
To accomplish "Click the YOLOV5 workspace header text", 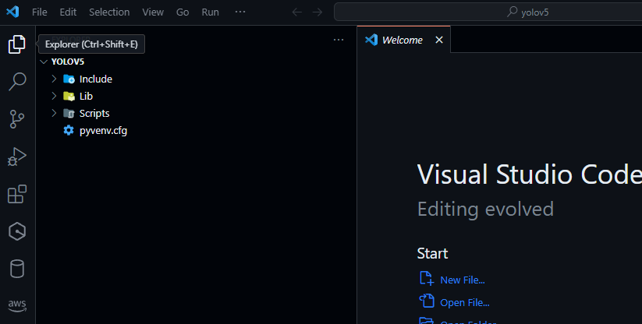I will click(x=68, y=62).
